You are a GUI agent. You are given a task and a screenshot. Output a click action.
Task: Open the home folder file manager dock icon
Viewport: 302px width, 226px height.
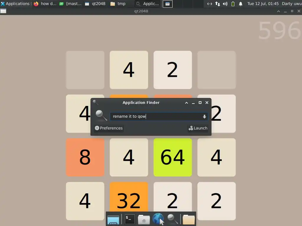click(x=144, y=220)
